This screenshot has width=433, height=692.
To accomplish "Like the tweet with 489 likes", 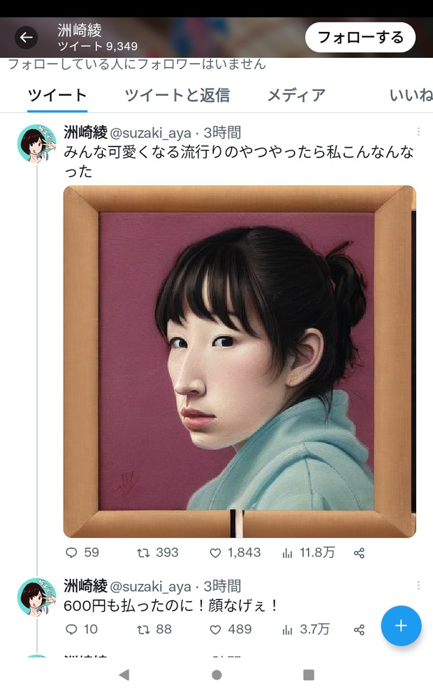I will click(x=215, y=629).
